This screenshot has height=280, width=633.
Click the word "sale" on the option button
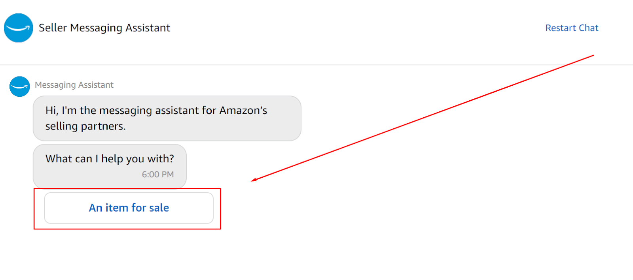pyautogui.click(x=159, y=208)
